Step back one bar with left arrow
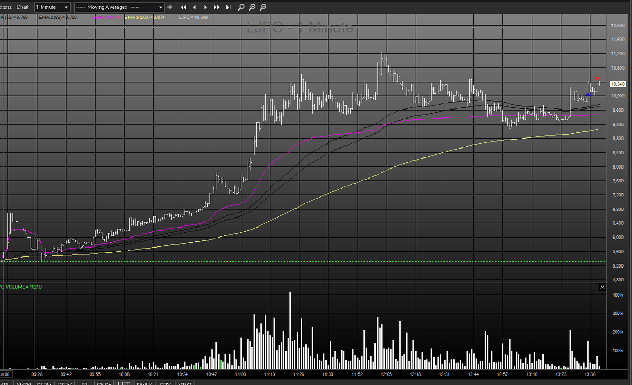 point(194,7)
